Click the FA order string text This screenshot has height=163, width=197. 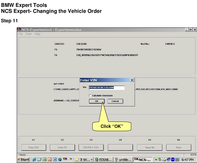click(x=107, y=55)
